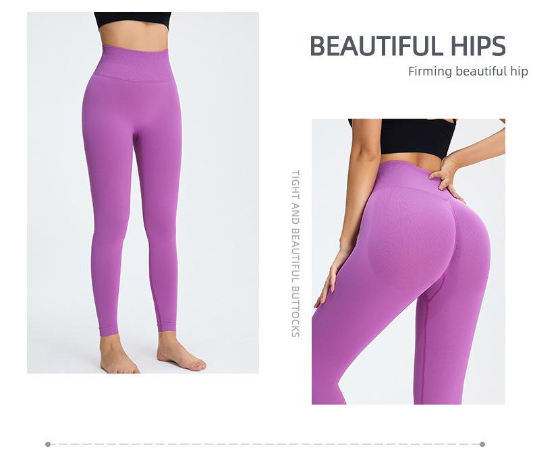Select the Firming beautiful hip subtitle
533x468 pixels.
pyautogui.click(x=468, y=71)
